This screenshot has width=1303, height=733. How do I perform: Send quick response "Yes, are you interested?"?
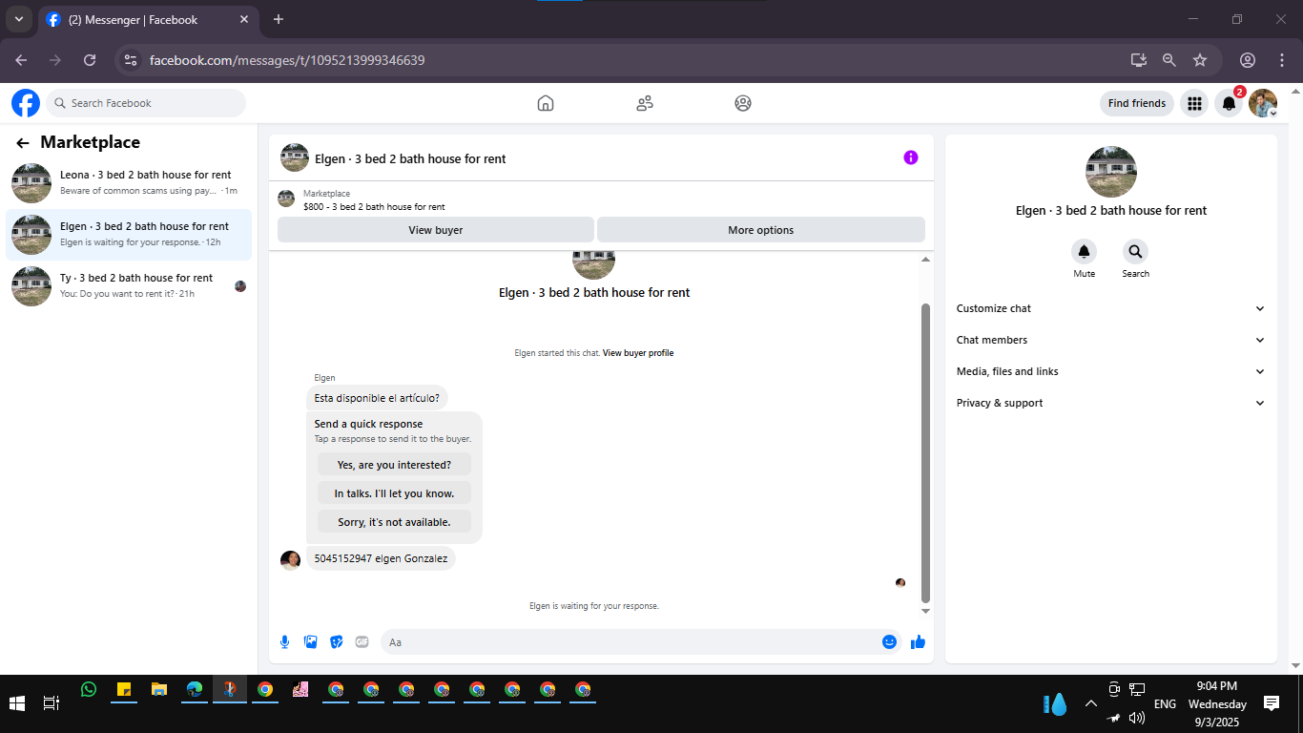tap(394, 465)
